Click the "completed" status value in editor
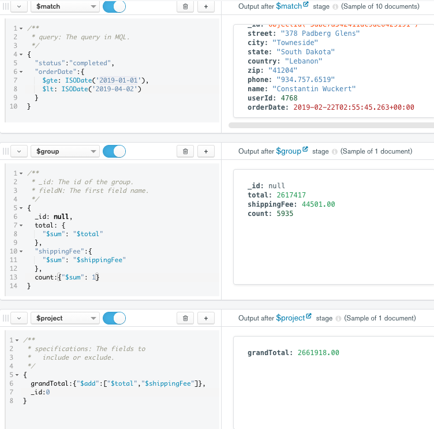 90,63
